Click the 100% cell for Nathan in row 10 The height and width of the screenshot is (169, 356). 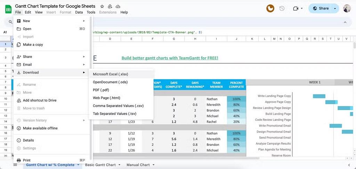click(236, 99)
